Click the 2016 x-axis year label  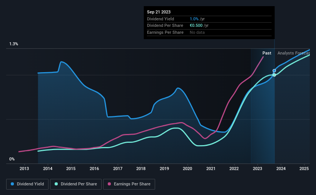click(94, 169)
